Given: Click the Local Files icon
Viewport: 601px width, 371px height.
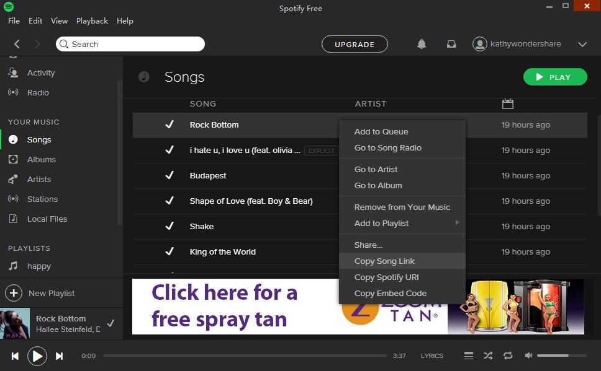Looking at the screenshot, I should pyautogui.click(x=13, y=219).
